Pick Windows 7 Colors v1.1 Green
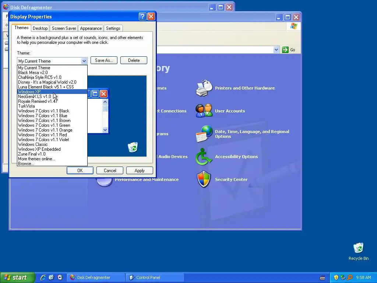The width and height of the screenshot is (377, 283). click(x=52, y=125)
